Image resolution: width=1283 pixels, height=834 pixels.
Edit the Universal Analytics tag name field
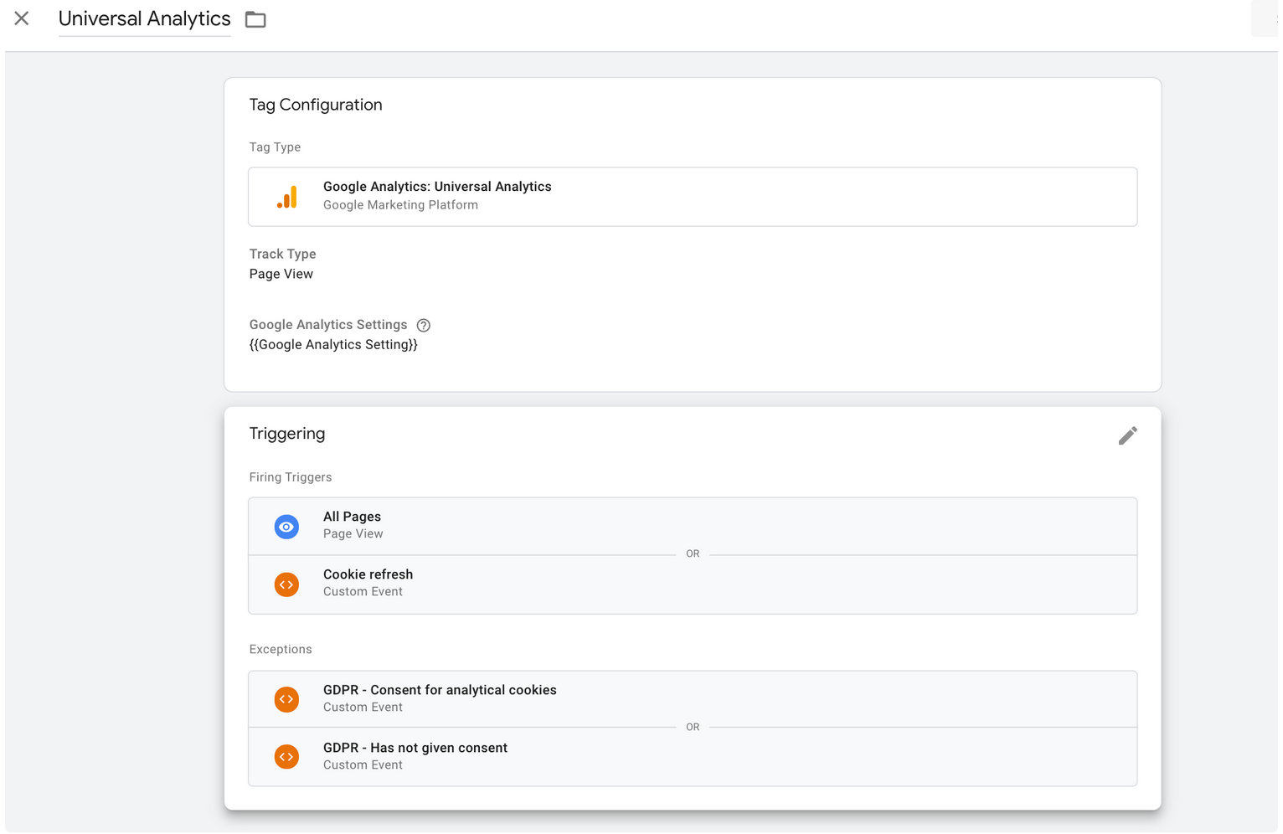click(144, 19)
